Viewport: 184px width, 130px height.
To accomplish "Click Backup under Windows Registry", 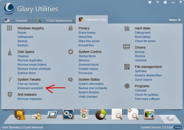I will 22,41.
